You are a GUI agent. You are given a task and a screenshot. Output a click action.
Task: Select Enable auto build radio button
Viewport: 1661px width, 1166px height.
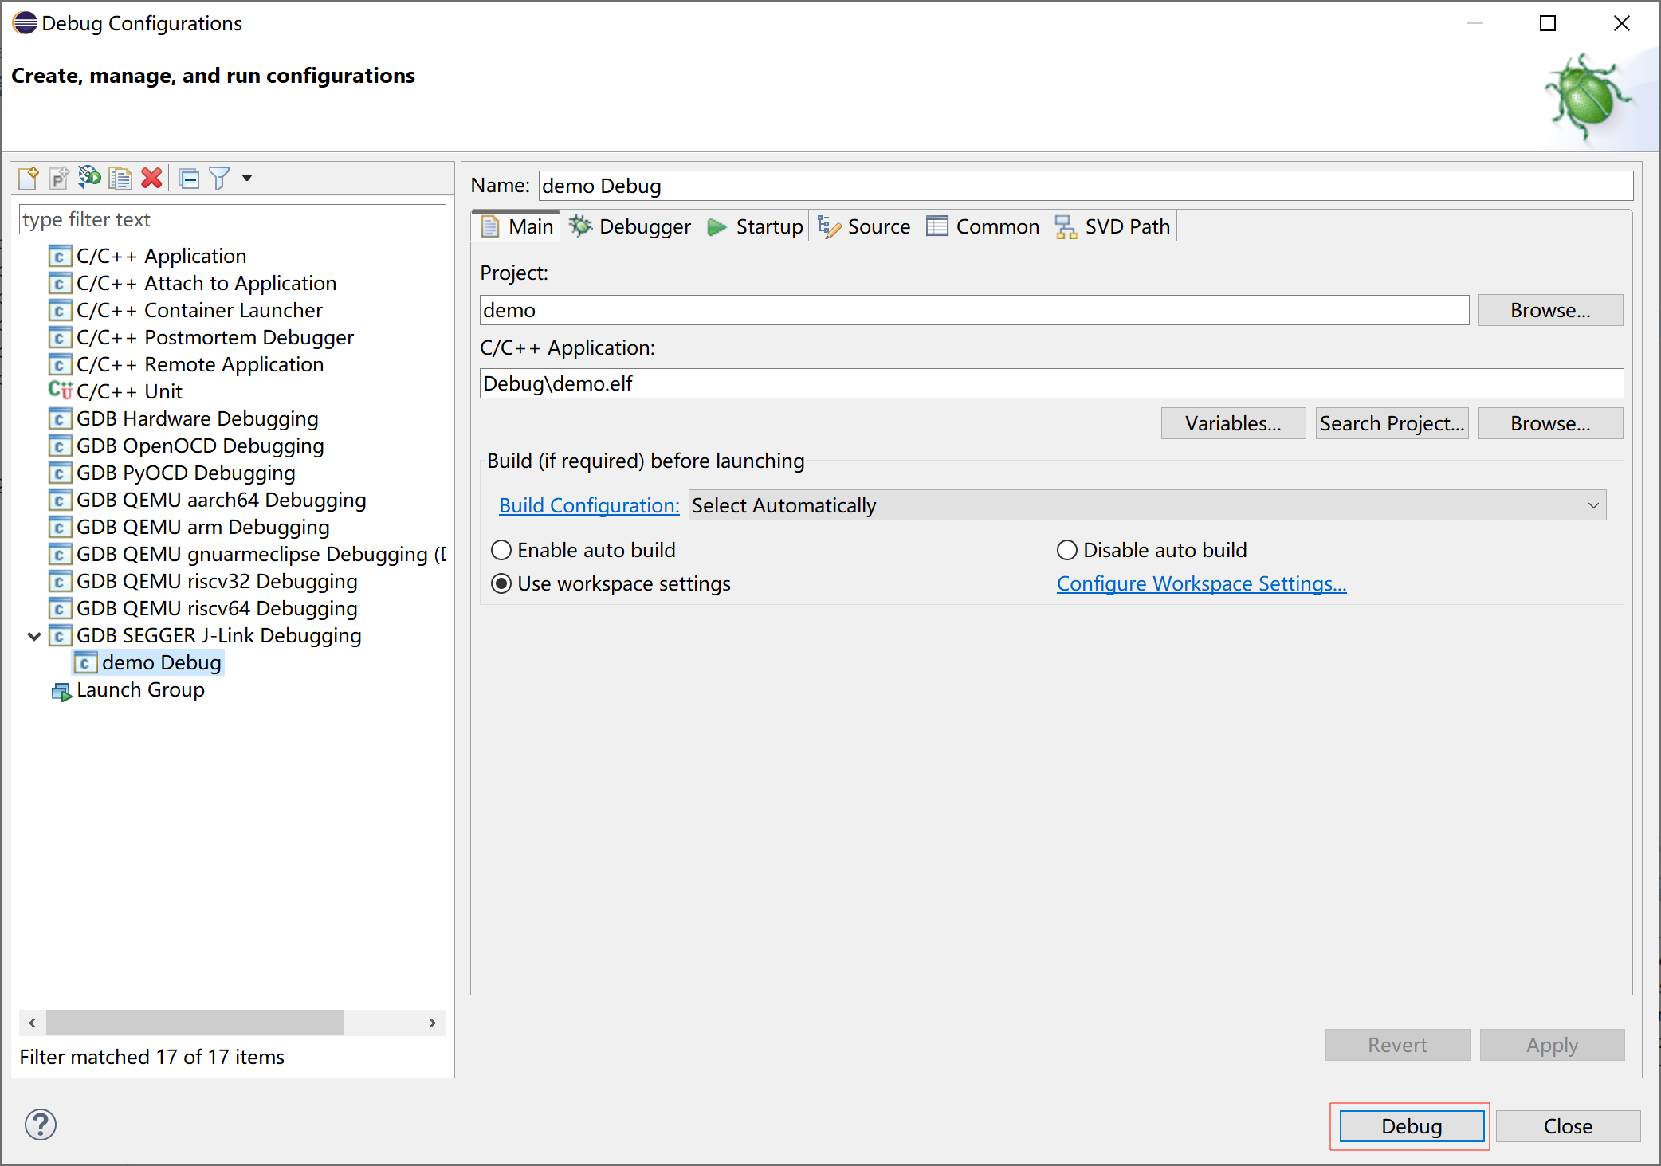(501, 550)
